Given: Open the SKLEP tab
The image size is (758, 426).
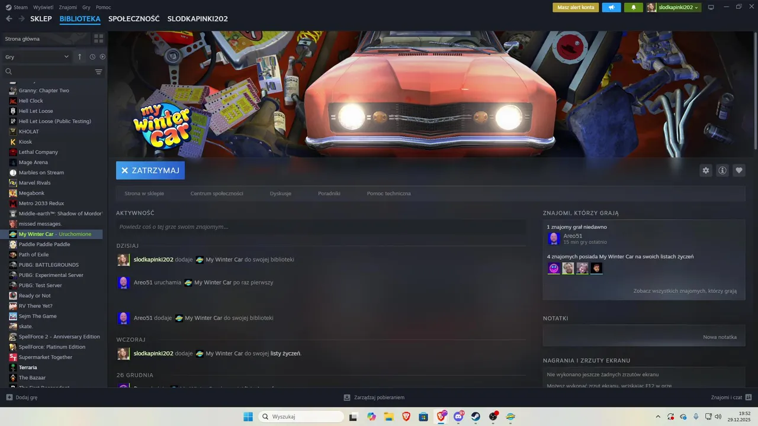Looking at the screenshot, I should pyautogui.click(x=41, y=19).
